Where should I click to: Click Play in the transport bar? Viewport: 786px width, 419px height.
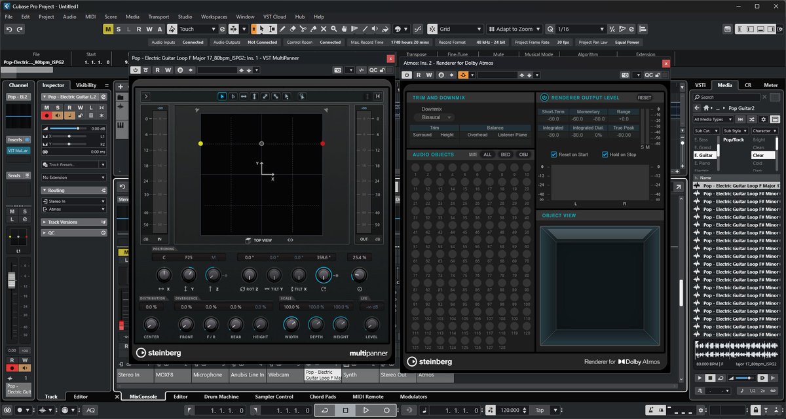coord(366,410)
